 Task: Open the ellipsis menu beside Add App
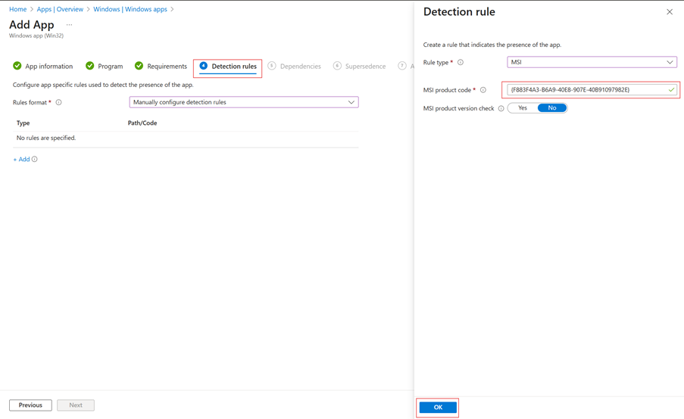click(x=69, y=25)
